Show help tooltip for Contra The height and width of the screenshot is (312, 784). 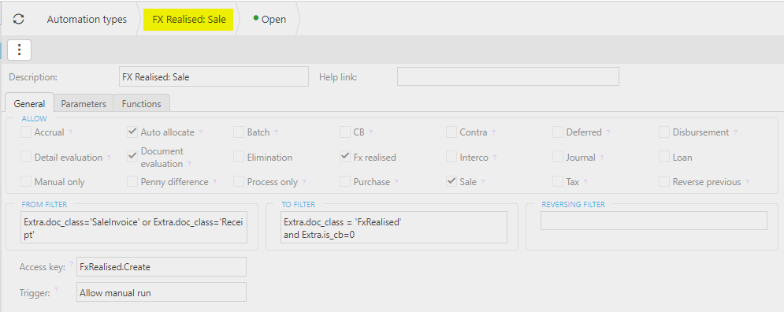point(494,132)
